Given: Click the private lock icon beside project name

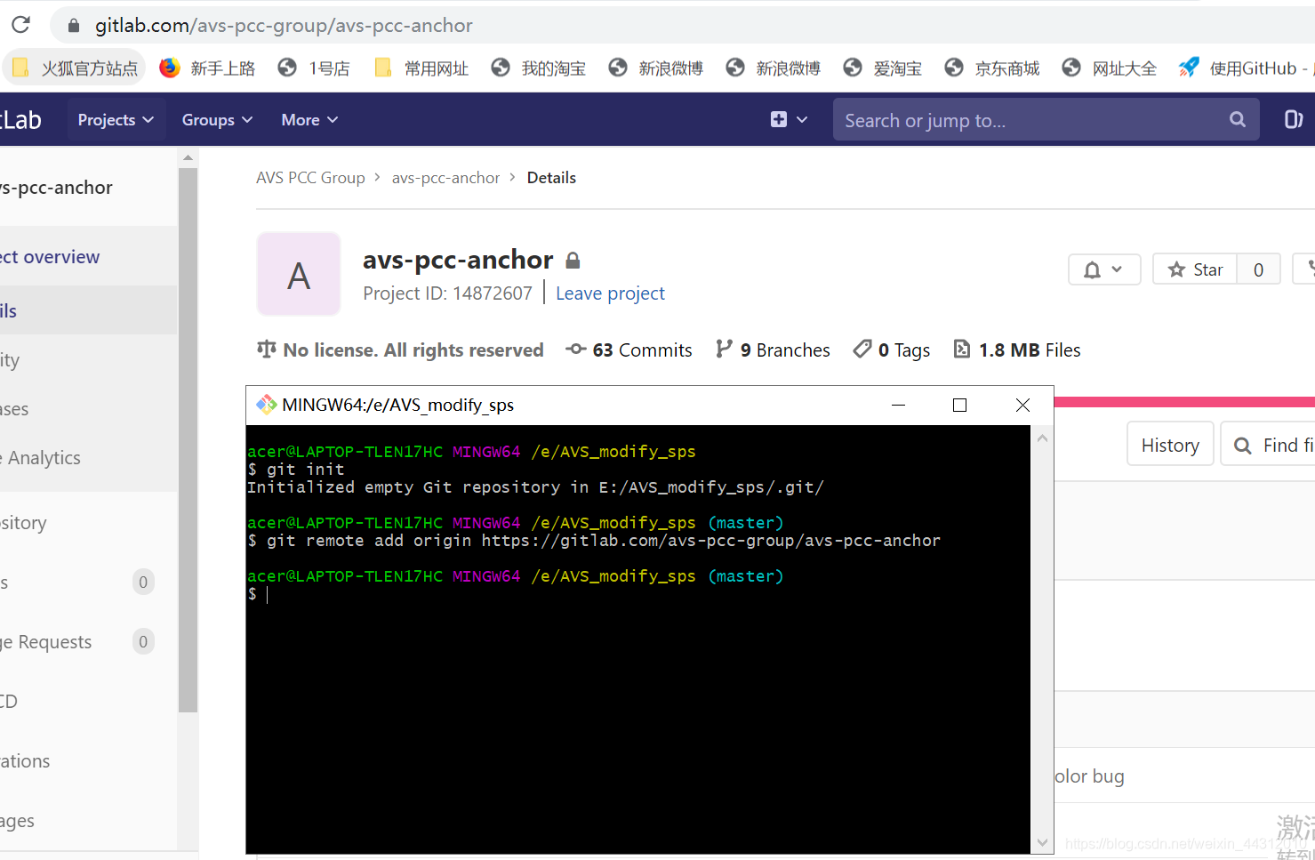Looking at the screenshot, I should coord(573,261).
